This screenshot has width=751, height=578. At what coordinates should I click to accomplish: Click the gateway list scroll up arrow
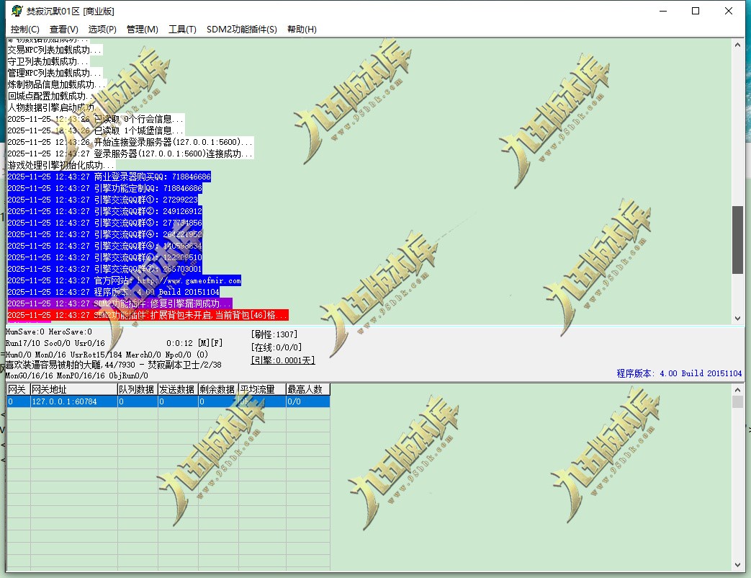click(737, 390)
